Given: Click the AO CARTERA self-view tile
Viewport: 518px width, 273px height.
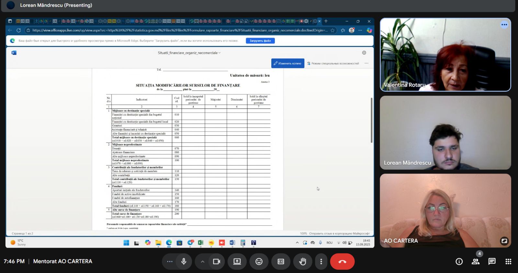Looking at the screenshot, I should coord(445,210).
